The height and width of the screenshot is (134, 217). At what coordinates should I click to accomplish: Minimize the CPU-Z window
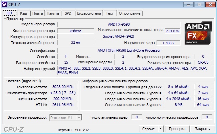[x=188, y=5]
